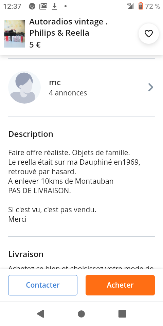Tap the heart favorite icon

[x=149, y=34]
